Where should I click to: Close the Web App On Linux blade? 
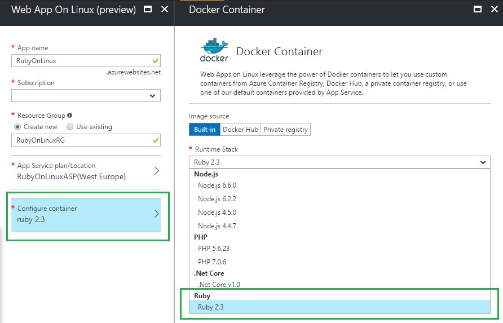(165, 9)
